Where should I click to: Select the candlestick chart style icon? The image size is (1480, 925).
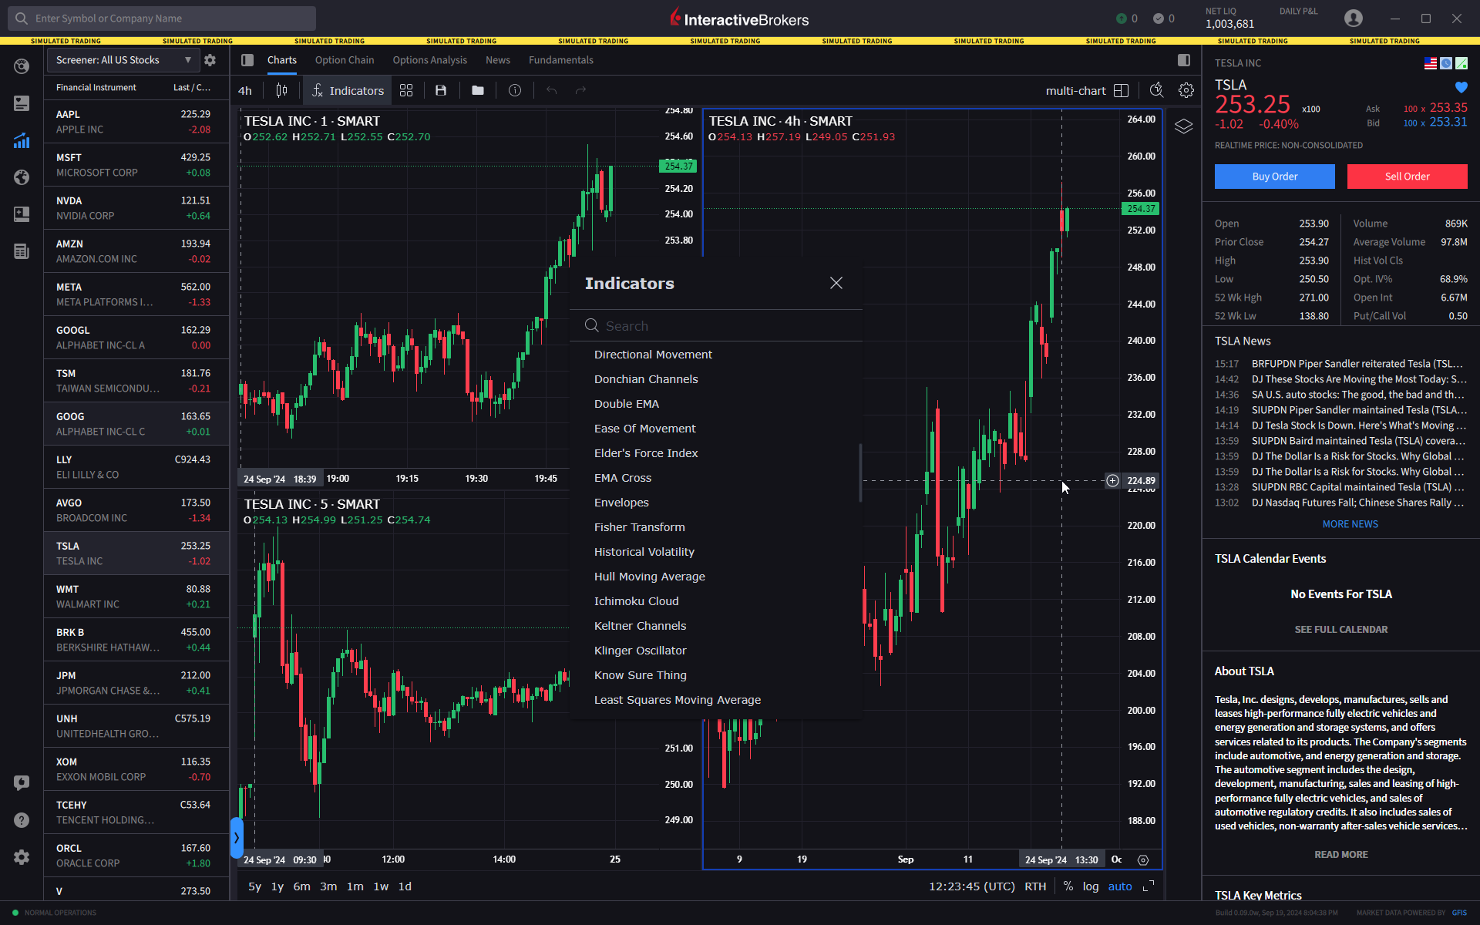coord(281,90)
